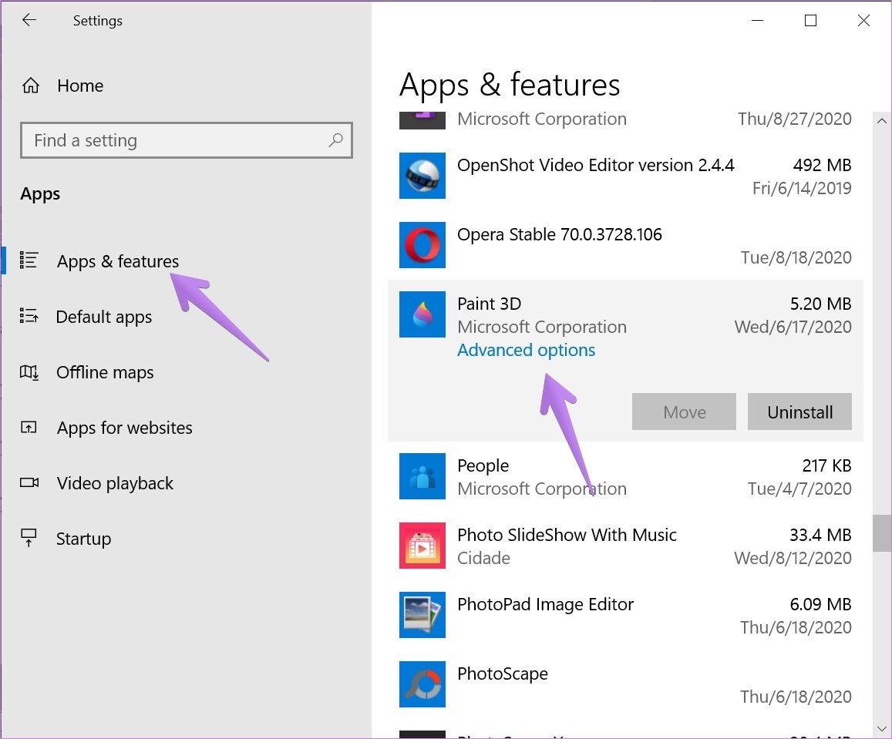This screenshot has width=892, height=739.
Task: Uninstall the Paint 3D app
Action: (799, 411)
